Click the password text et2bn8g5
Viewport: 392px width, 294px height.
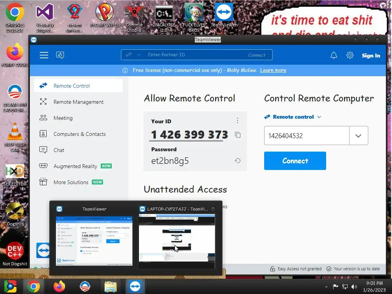[x=170, y=161]
